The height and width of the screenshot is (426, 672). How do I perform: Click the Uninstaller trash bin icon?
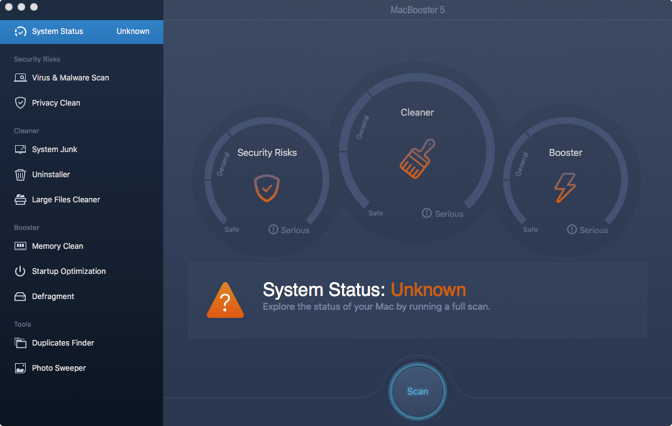click(20, 175)
